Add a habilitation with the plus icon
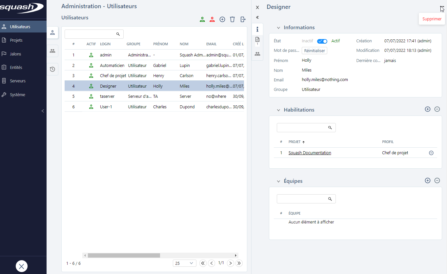Viewport: 447px width, 274px height. pyautogui.click(x=428, y=109)
